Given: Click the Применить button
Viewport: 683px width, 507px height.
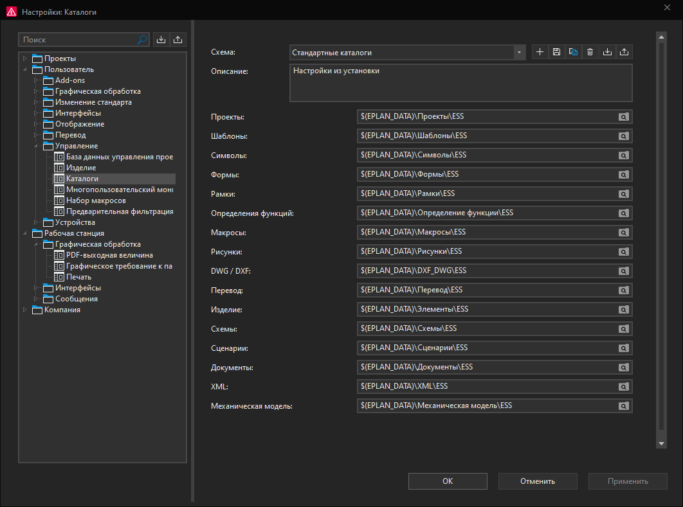Looking at the screenshot, I should (x=628, y=481).
